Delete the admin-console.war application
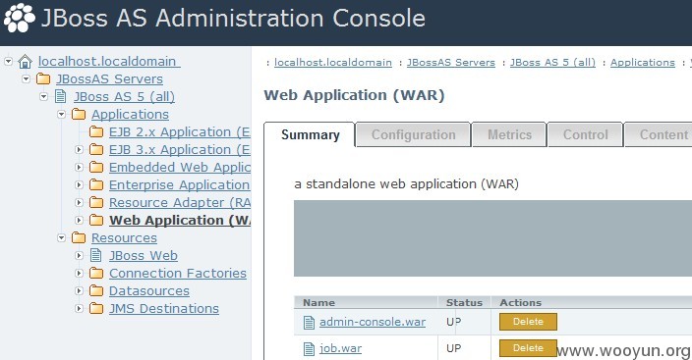 point(528,322)
